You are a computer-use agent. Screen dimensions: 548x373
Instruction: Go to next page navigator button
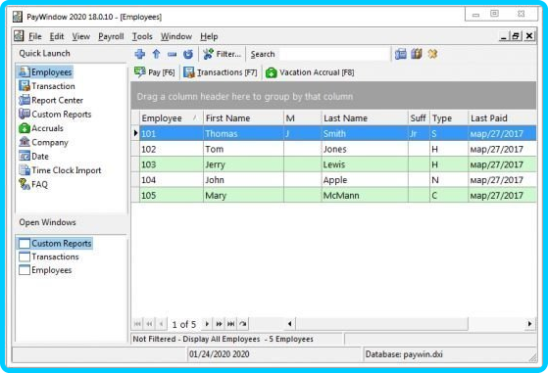219,324
